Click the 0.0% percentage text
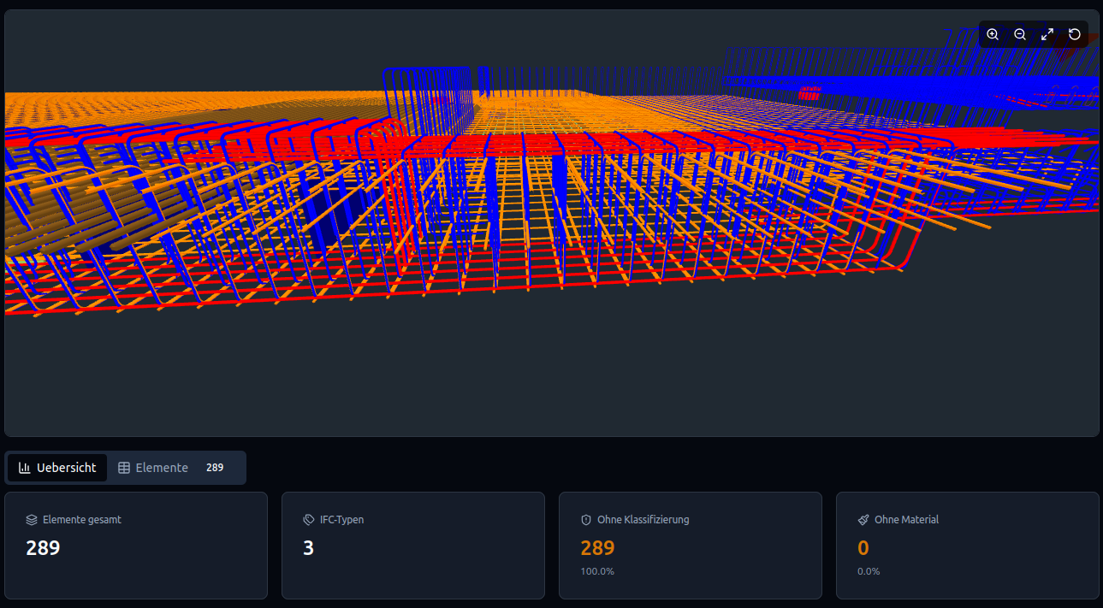Image resolution: width=1103 pixels, height=608 pixels. pyautogui.click(x=869, y=571)
